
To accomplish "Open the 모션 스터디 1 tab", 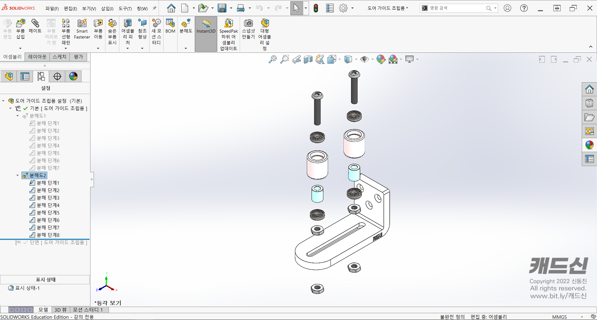I will pyautogui.click(x=88, y=310).
